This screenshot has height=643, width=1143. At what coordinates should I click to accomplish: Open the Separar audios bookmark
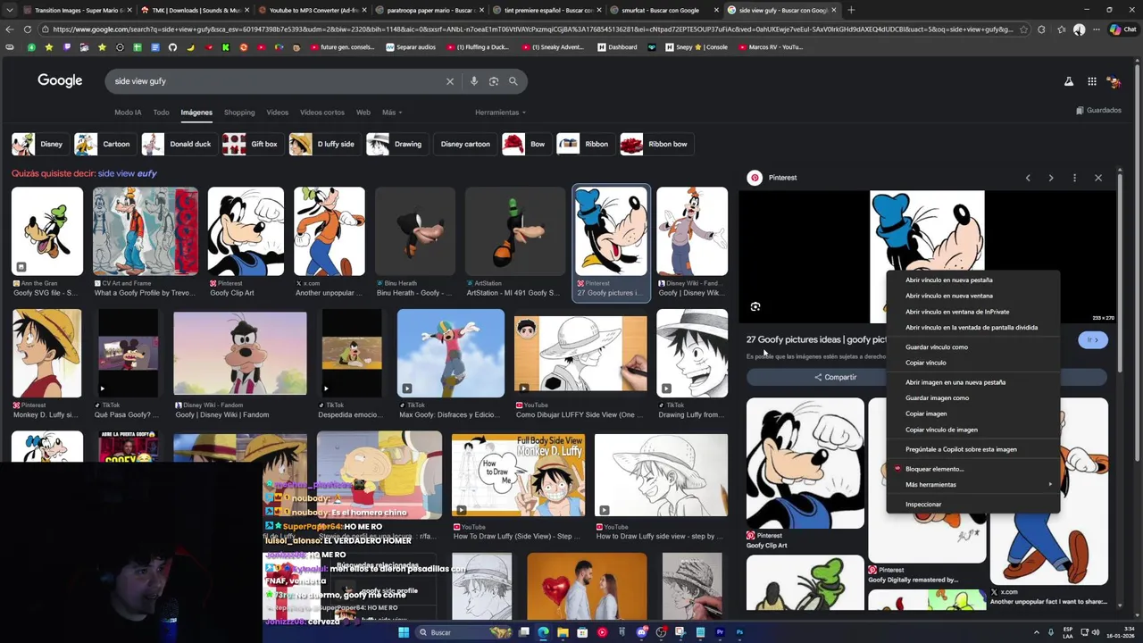click(411, 47)
